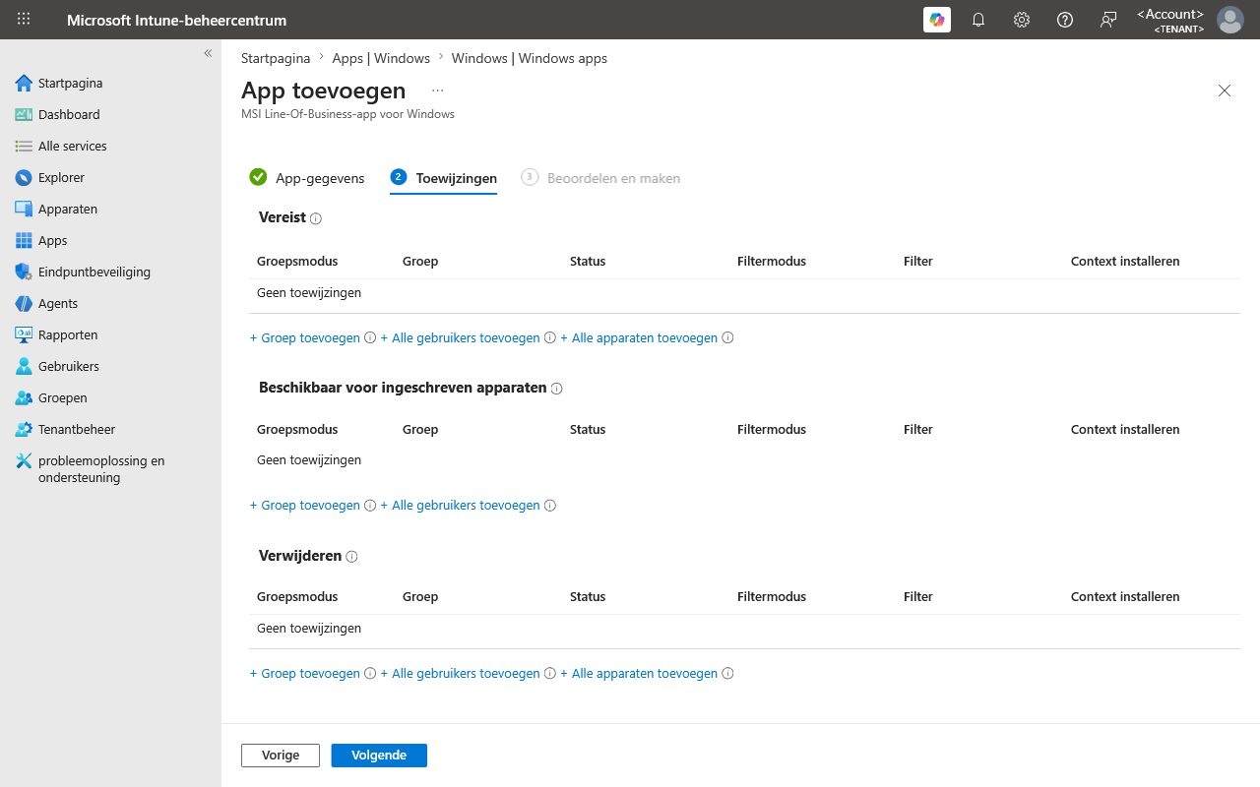Add all devices under Vereist section
Image resolution: width=1260 pixels, height=787 pixels.
pos(639,338)
